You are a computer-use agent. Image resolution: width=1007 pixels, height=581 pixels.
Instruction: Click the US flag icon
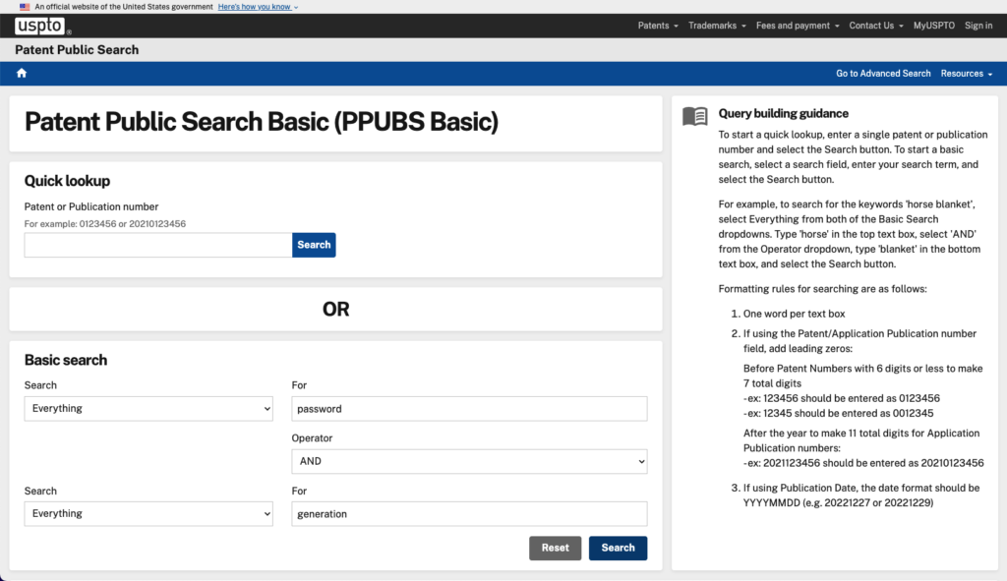click(25, 7)
